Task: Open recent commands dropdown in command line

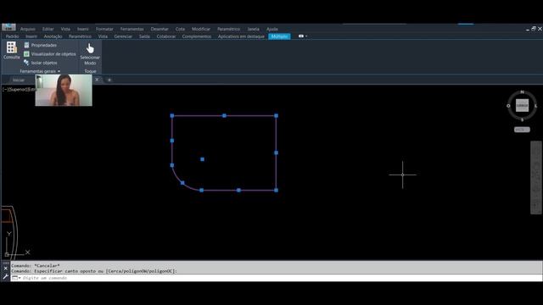Action: point(16,278)
